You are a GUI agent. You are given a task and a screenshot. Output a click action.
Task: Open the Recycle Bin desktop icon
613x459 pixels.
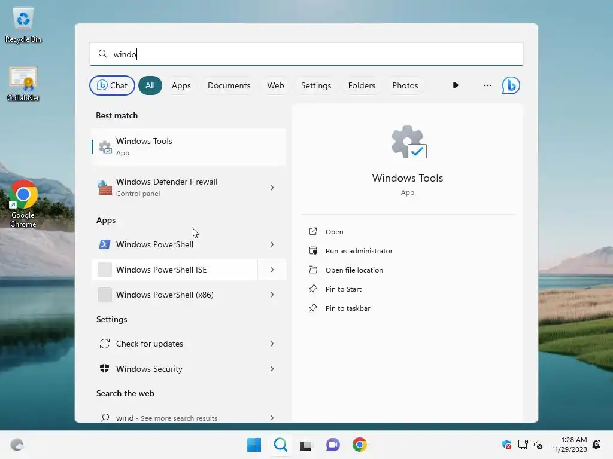[x=23, y=25]
